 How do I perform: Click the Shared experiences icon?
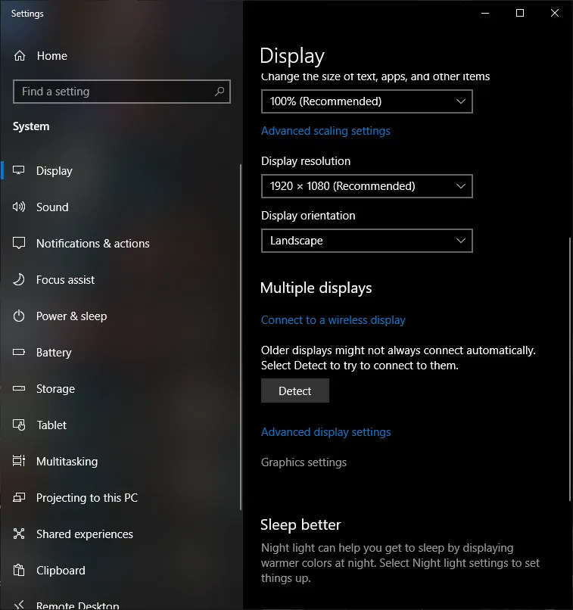point(19,534)
